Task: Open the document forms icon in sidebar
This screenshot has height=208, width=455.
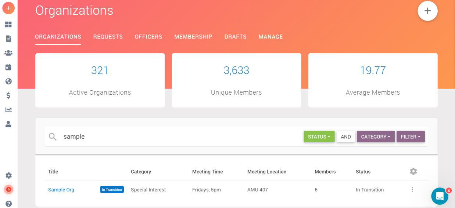Action: (x=8, y=39)
